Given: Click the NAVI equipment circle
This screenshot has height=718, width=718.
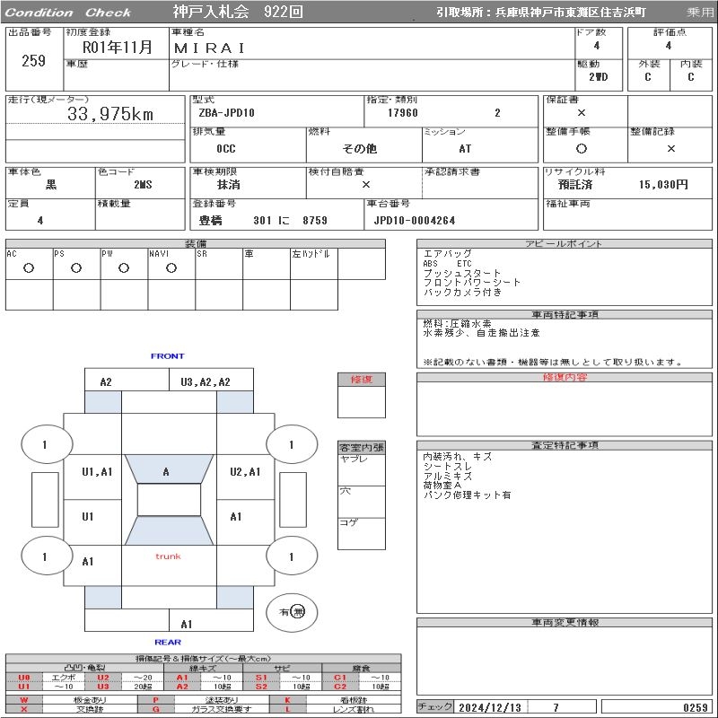Looking at the screenshot, I should coord(171,267).
